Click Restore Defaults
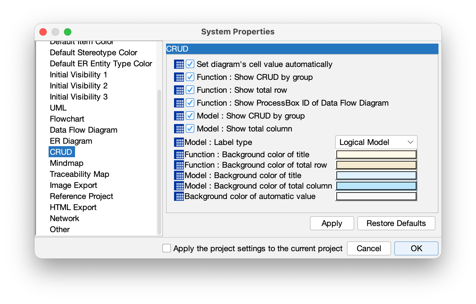Image resolution: width=476 pixels, height=304 pixels. point(396,223)
